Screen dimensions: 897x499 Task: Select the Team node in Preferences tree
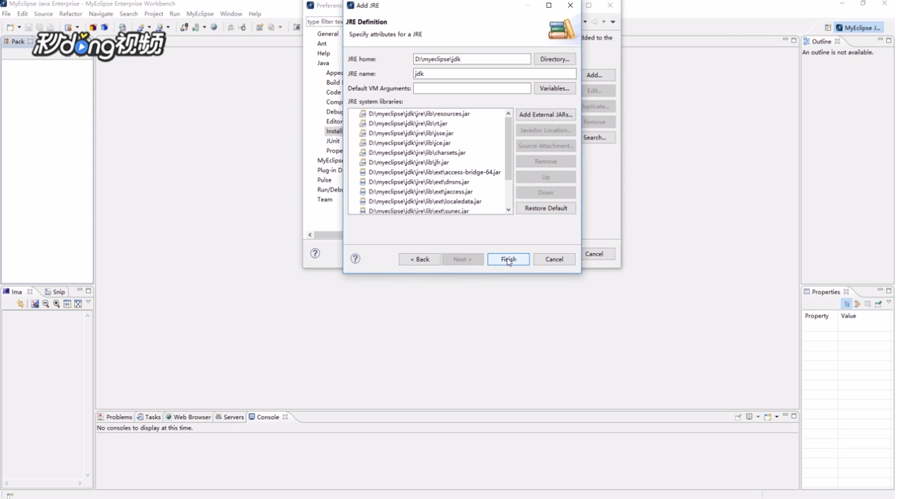pyautogui.click(x=325, y=200)
